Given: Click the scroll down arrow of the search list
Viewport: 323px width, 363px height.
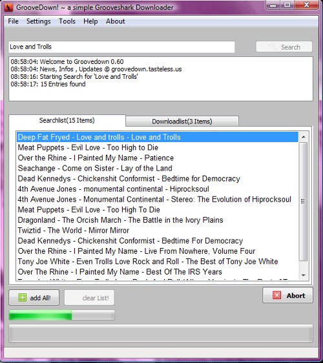Looking at the screenshot, I should 304,275.
